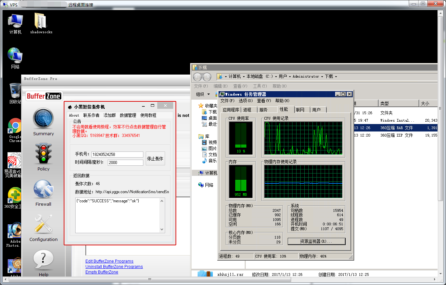Viewport: 446px width, 285px height.
Task: Launch the 360安全 desktop shortcut
Action: [14, 198]
